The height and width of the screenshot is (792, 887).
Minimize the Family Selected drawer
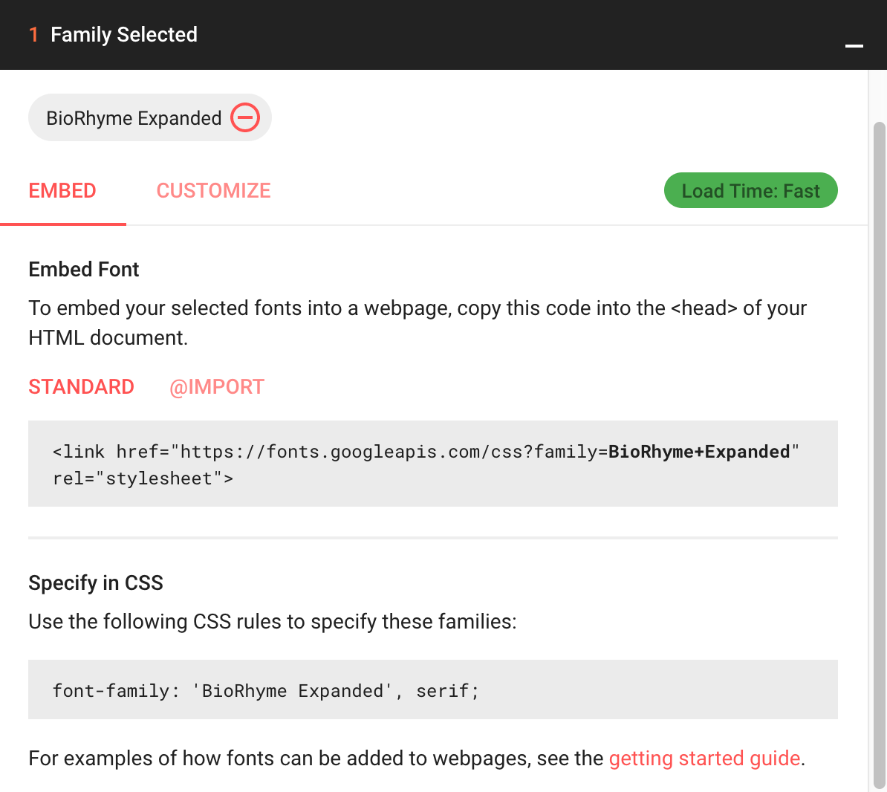[x=854, y=46]
